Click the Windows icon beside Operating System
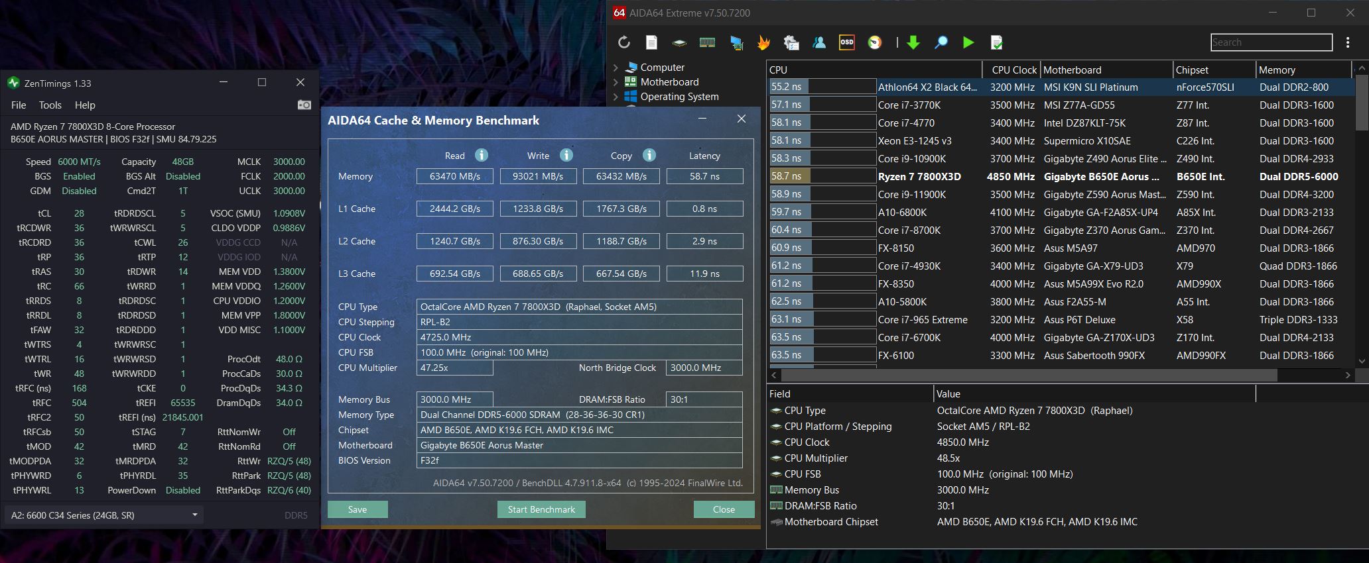Viewport: 1369px width, 563px height. click(631, 97)
